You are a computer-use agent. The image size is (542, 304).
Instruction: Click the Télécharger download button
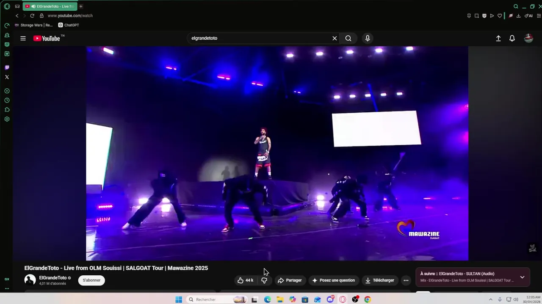[x=380, y=280]
